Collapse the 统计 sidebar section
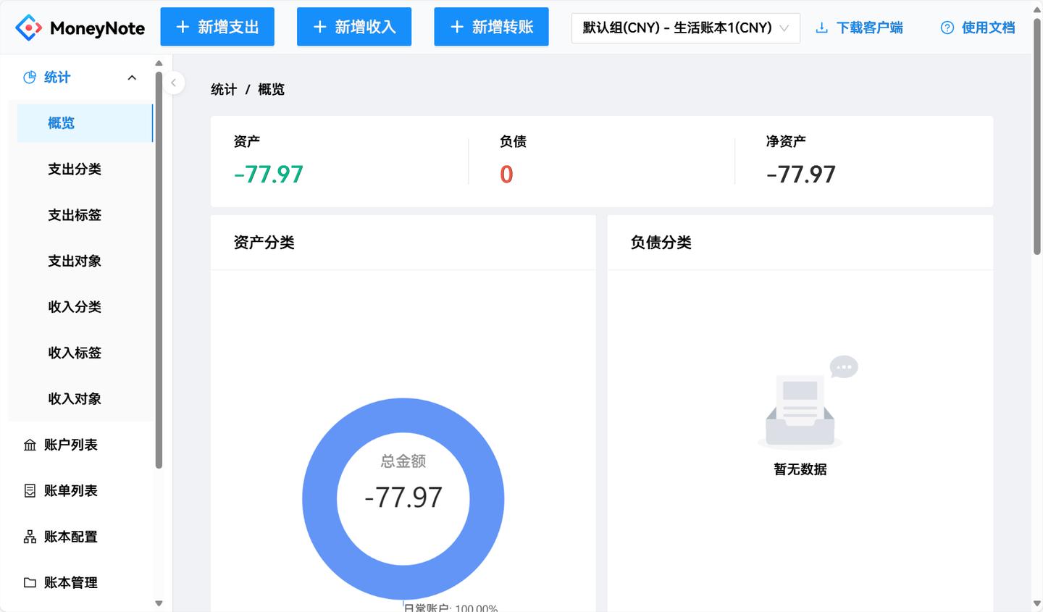 [x=132, y=77]
